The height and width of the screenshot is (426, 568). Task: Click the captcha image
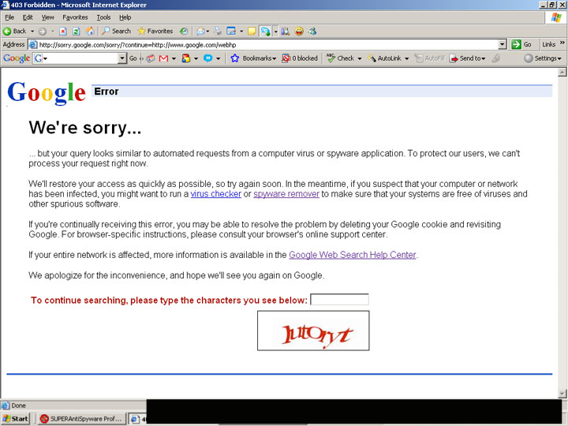313,331
